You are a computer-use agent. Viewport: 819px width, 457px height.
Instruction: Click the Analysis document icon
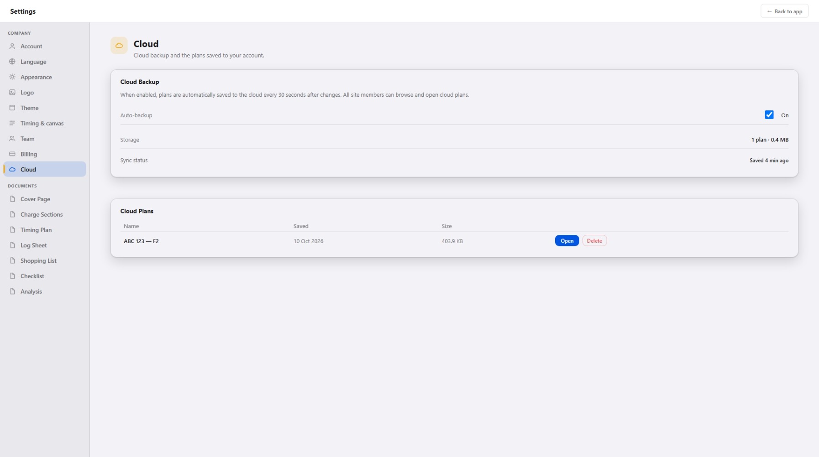12,291
